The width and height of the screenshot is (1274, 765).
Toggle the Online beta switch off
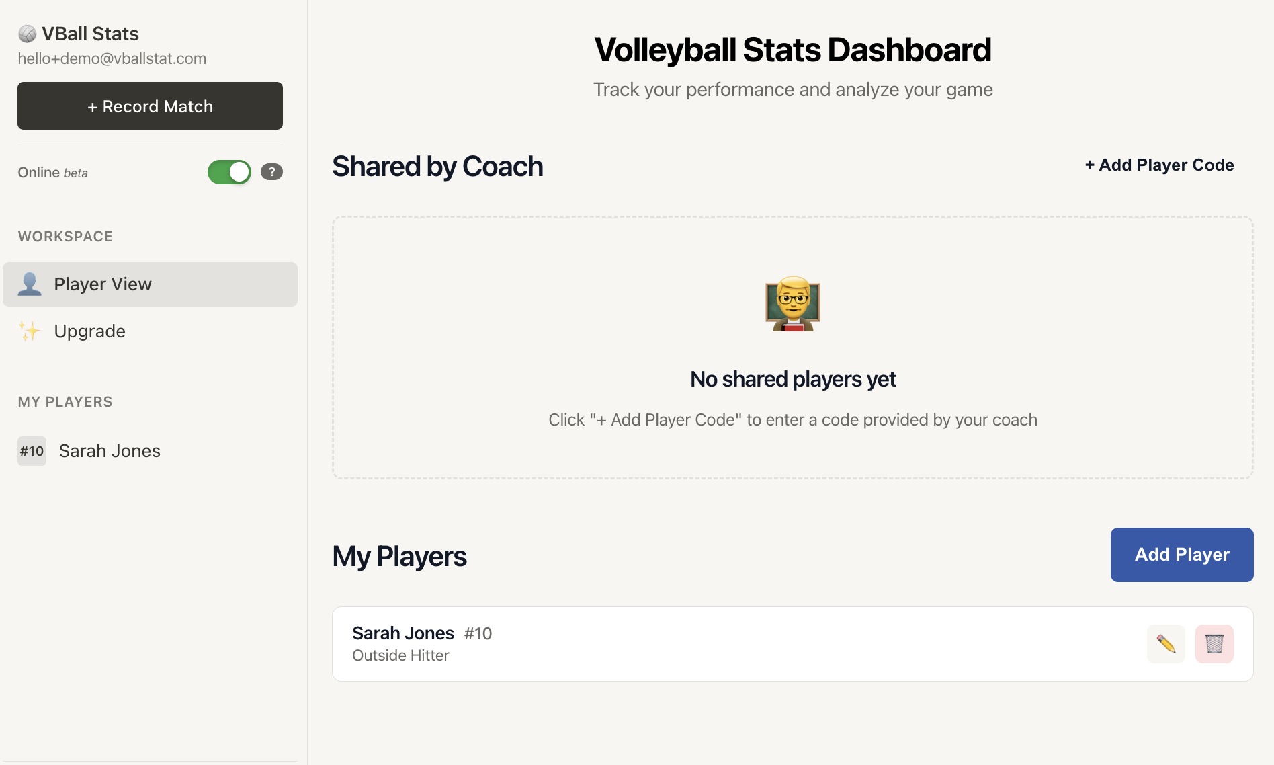point(229,172)
